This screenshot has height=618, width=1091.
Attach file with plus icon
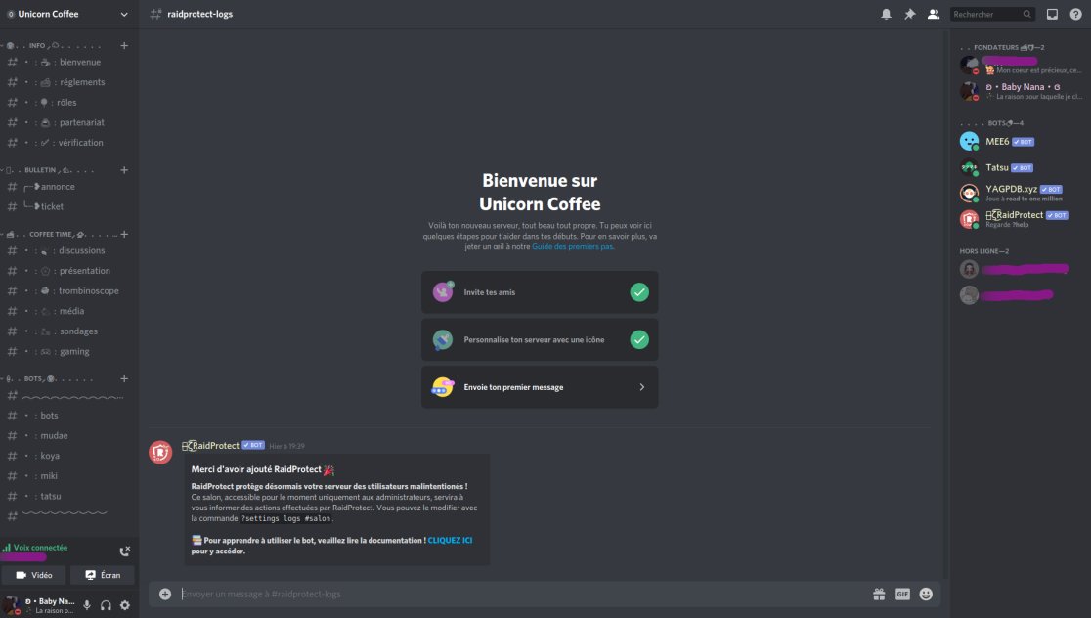165,594
